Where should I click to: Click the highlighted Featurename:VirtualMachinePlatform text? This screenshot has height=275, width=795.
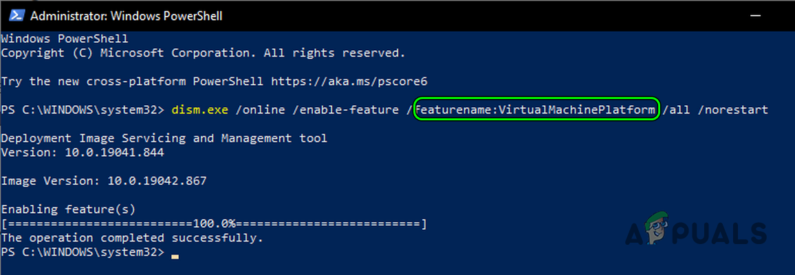pos(535,110)
